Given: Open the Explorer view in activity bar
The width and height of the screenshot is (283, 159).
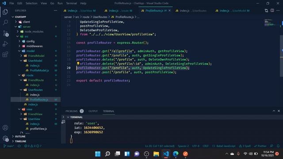Looking at the screenshot, I should tap(5, 12).
